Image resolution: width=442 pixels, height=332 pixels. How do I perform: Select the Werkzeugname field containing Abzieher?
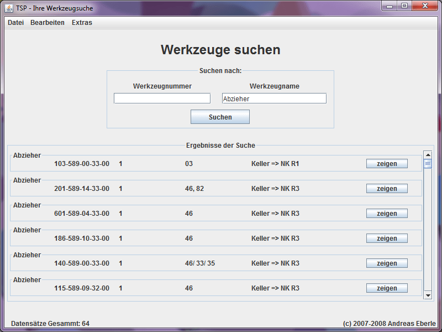click(x=274, y=98)
